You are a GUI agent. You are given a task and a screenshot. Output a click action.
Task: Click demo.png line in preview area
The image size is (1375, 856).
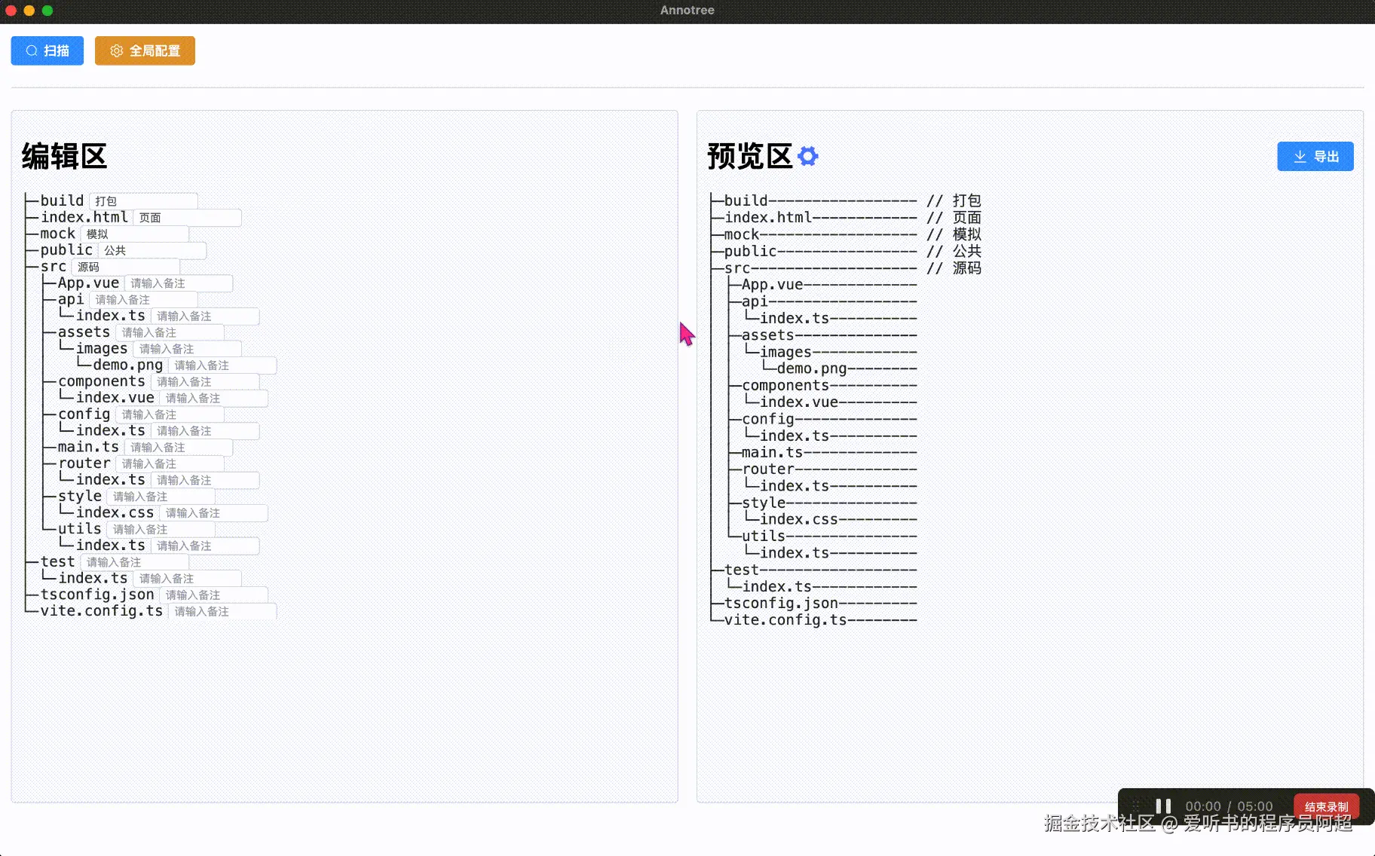[x=841, y=368]
